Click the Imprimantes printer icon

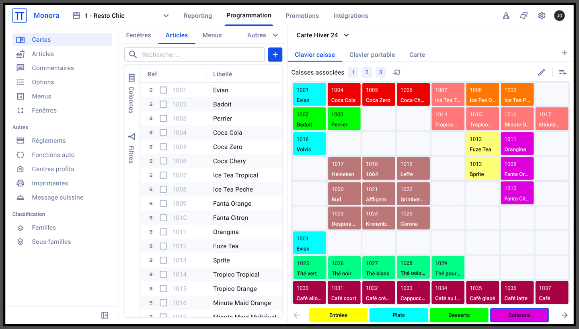(x=21, y=183)
